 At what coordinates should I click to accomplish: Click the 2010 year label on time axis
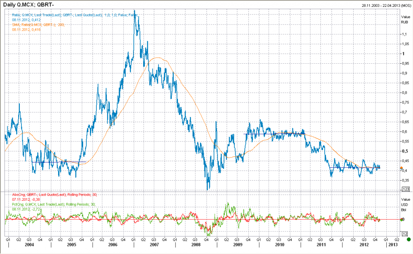[279, 245]
